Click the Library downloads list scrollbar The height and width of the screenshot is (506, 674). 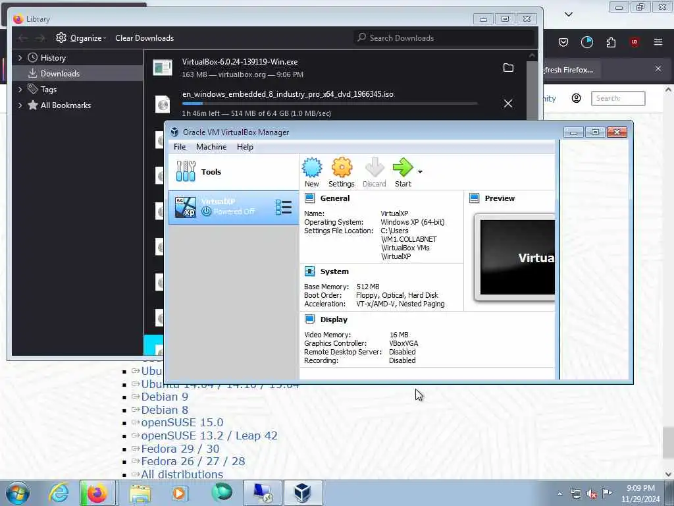[532, 90]
